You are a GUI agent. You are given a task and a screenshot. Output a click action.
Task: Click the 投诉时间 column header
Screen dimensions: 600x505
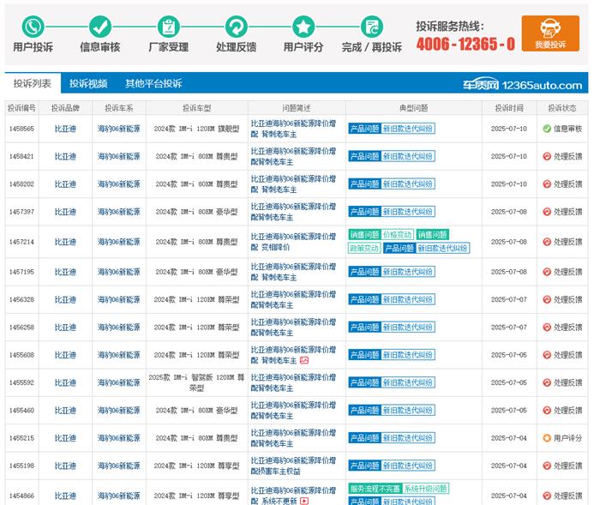pos(509,108)
